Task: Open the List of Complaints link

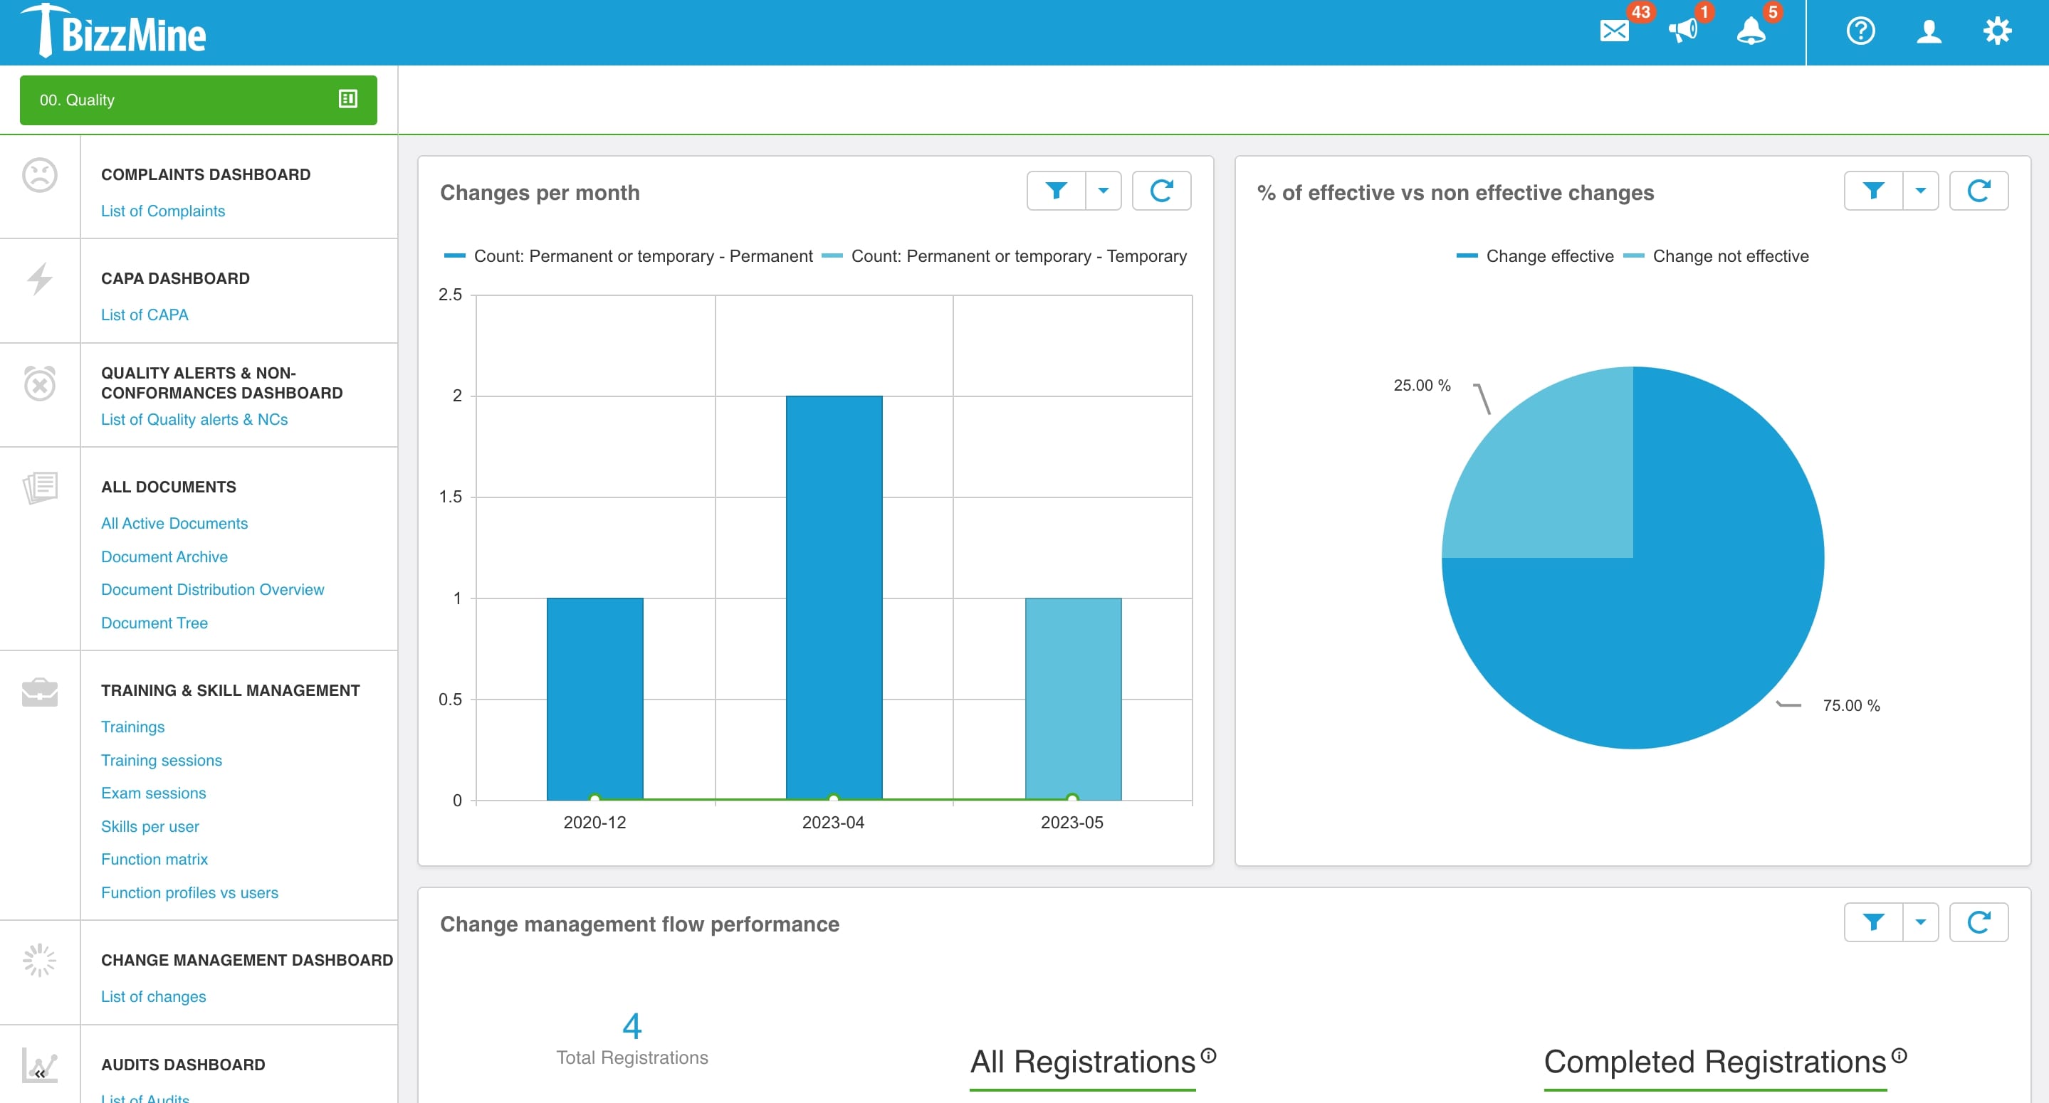Action: pos(162,210)
